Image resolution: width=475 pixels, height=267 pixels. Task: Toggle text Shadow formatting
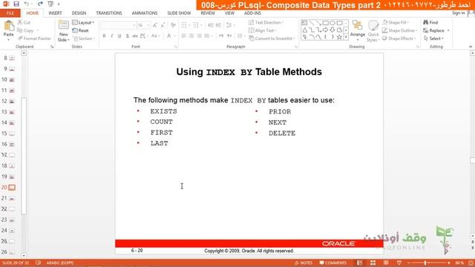click(127, 36)
